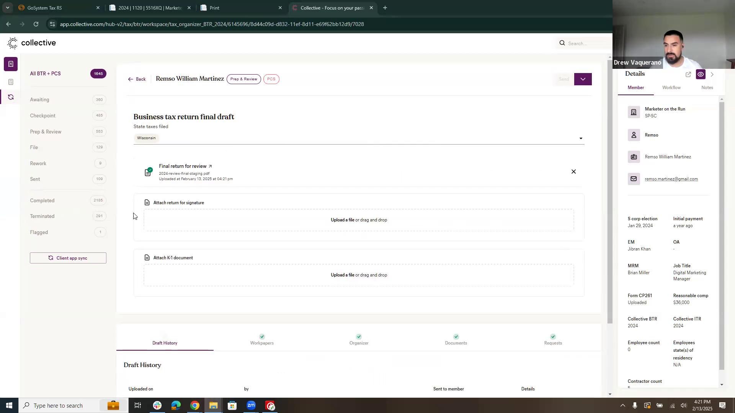Viewport: 735px width, 413px height.
Task: Remove uploaded final return with X icon
Action: click(573, 172)
